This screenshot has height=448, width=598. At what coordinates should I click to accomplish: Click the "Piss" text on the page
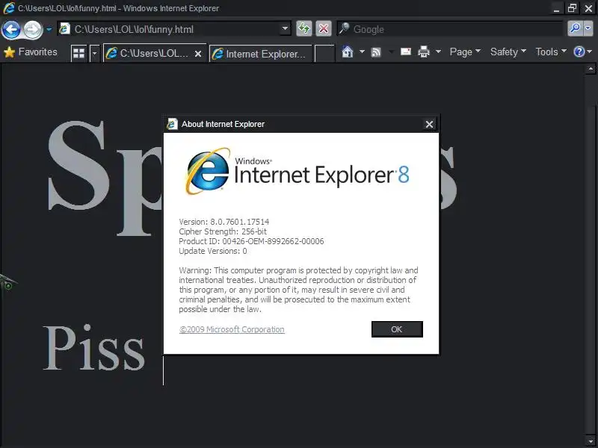point(94,347)
